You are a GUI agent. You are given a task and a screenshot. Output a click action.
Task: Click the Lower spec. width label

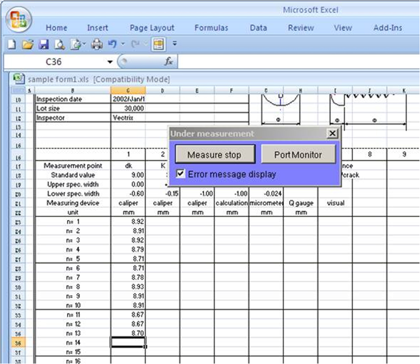(x=73, y=194)
